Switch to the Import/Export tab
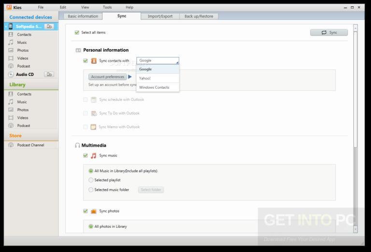Viewport: 371px width, 252px height. coord(160,16)
